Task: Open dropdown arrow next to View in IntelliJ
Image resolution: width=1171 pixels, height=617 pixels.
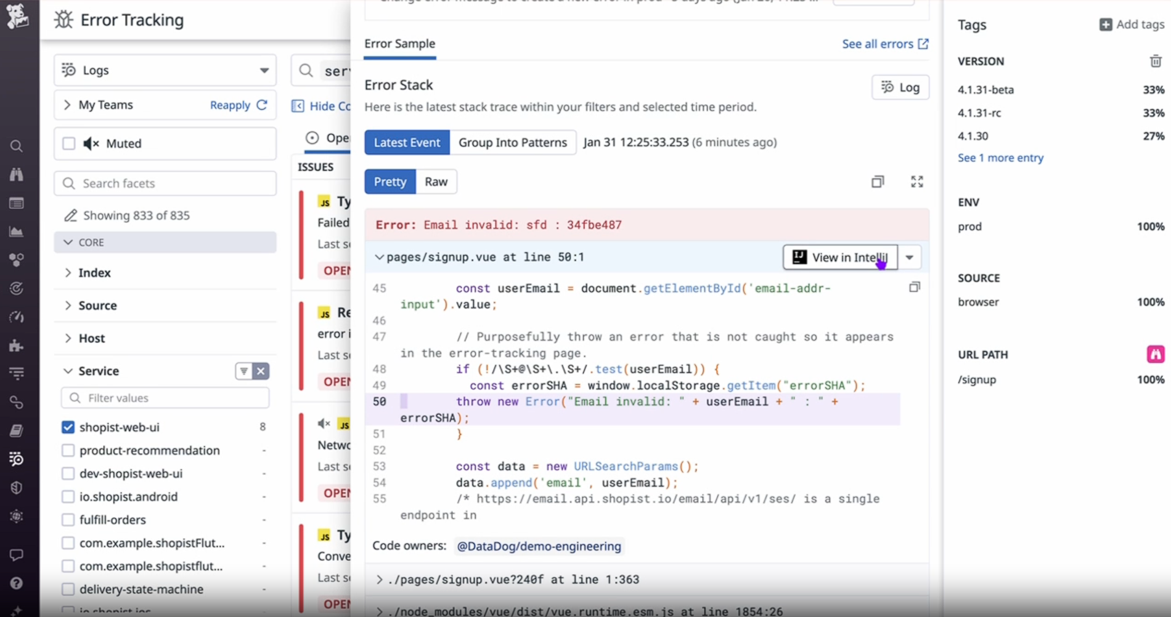Action: coord(910,257)
